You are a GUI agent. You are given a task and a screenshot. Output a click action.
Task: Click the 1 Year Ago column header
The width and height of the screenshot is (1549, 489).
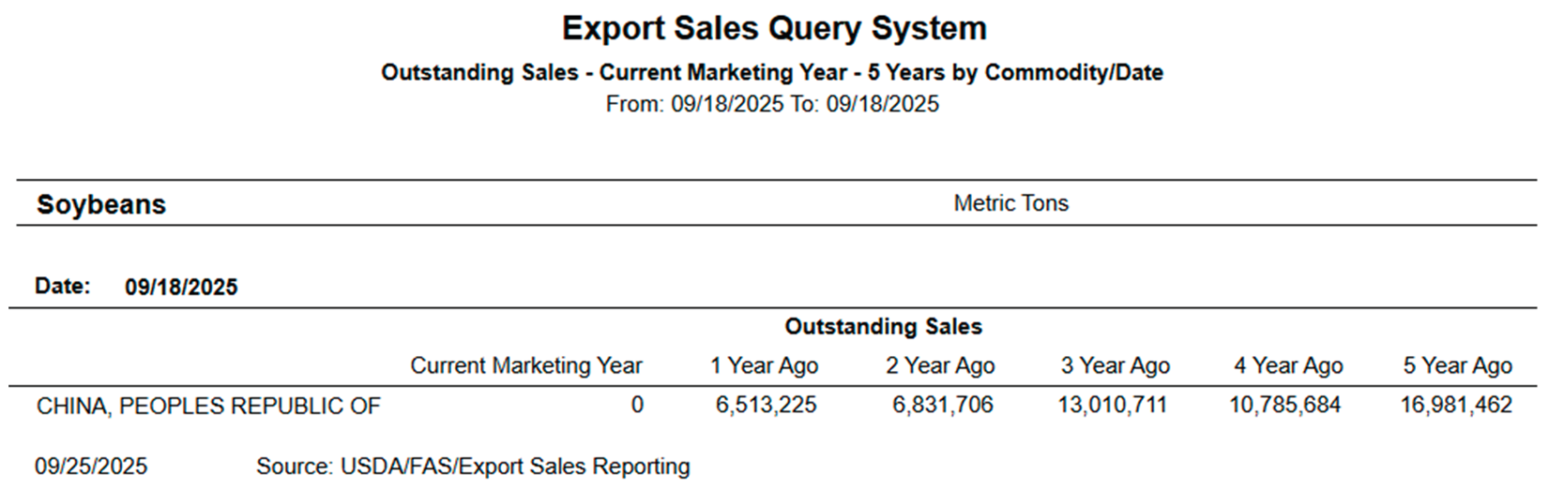click(x=764, y=365)
